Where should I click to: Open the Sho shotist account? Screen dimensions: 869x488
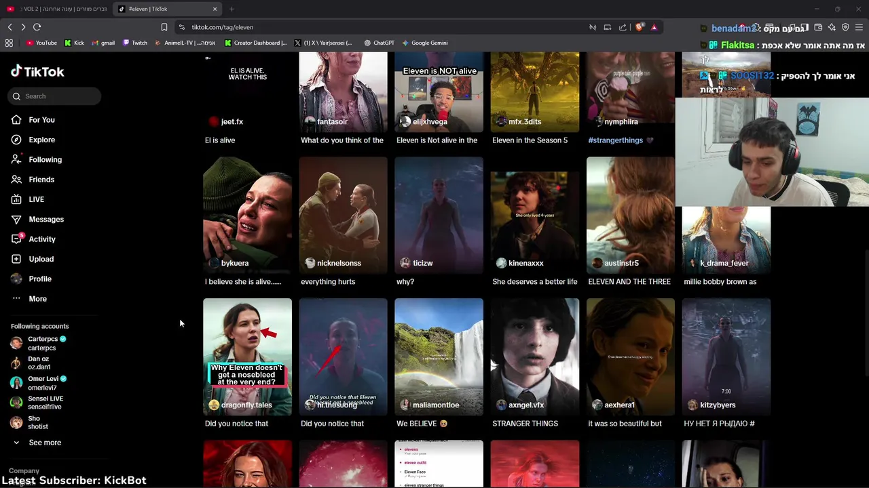coord(29,422)
